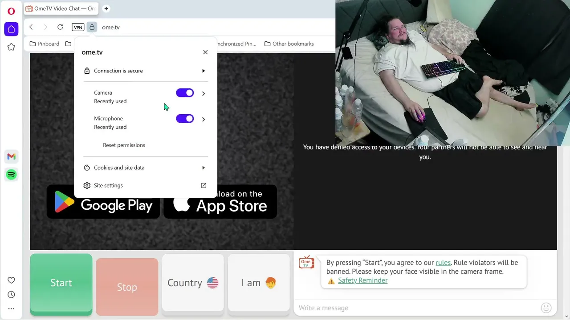
Task: Open the Country selector
Action: 193,283
